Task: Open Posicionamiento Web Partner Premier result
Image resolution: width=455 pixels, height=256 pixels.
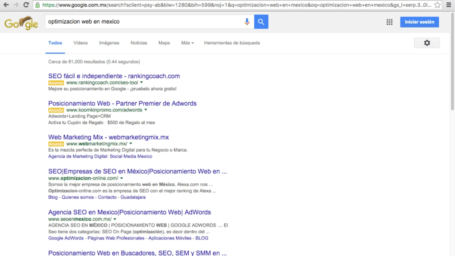Action: [122, 103]
